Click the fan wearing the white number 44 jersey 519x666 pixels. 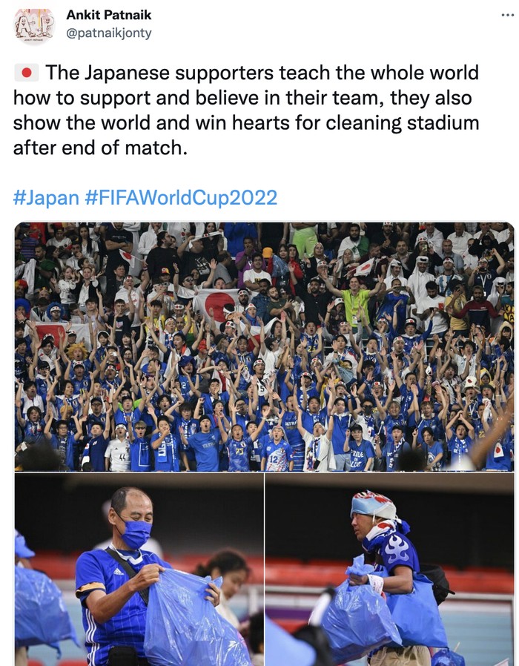click(x=119, y=453)
